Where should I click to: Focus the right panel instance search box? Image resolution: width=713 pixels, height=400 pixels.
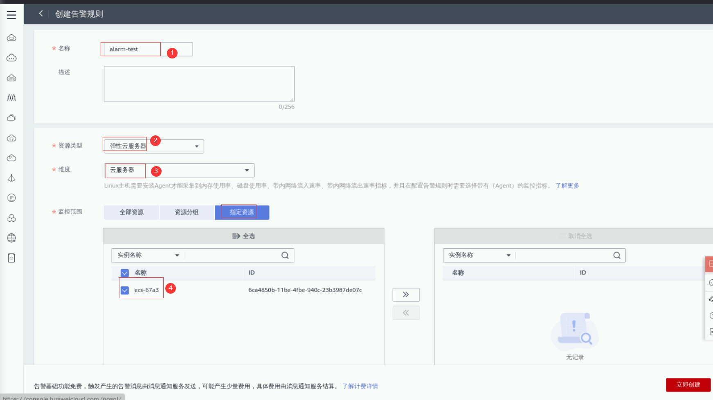point(564,255)
